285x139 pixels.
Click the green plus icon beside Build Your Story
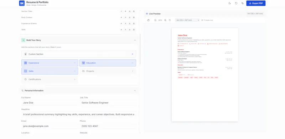pyautogui.click(x=23, y=40)
